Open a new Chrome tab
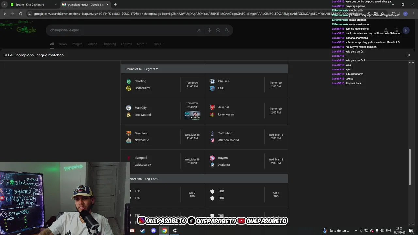Viewport: 418px width, 235px height. [115, 5]
